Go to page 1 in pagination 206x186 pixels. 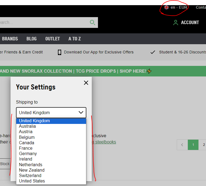pyautogui.click(x=193, y=145)
